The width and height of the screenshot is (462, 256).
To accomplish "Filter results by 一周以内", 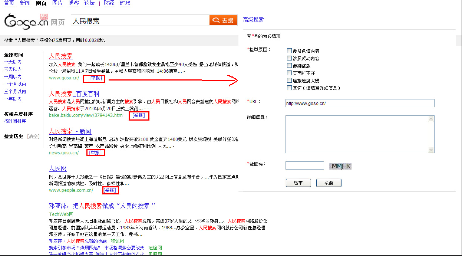I will (x=13, y=77).
